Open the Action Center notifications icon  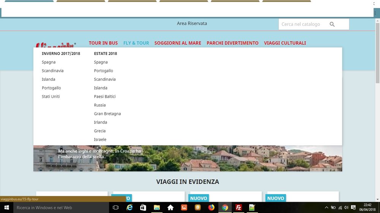coord(353,207)
